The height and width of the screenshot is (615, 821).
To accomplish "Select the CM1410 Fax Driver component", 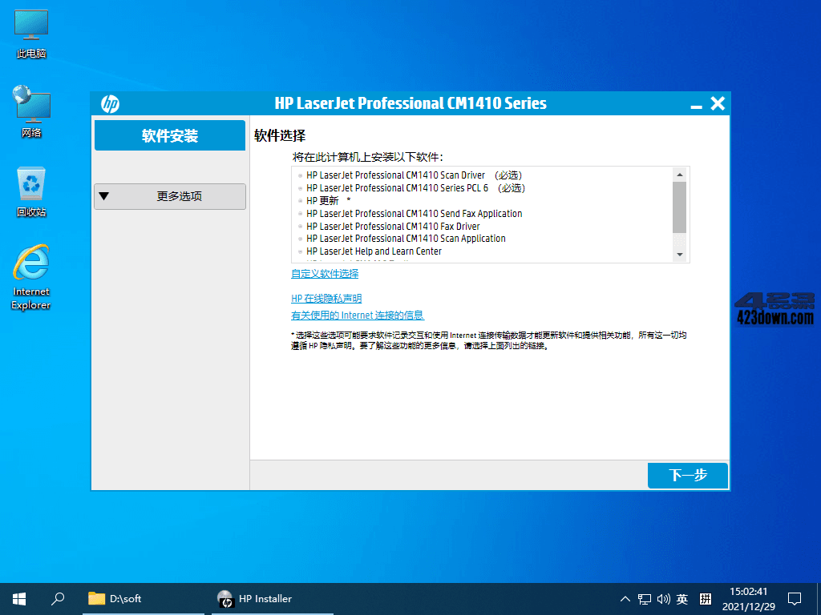I will pos(393,226).
